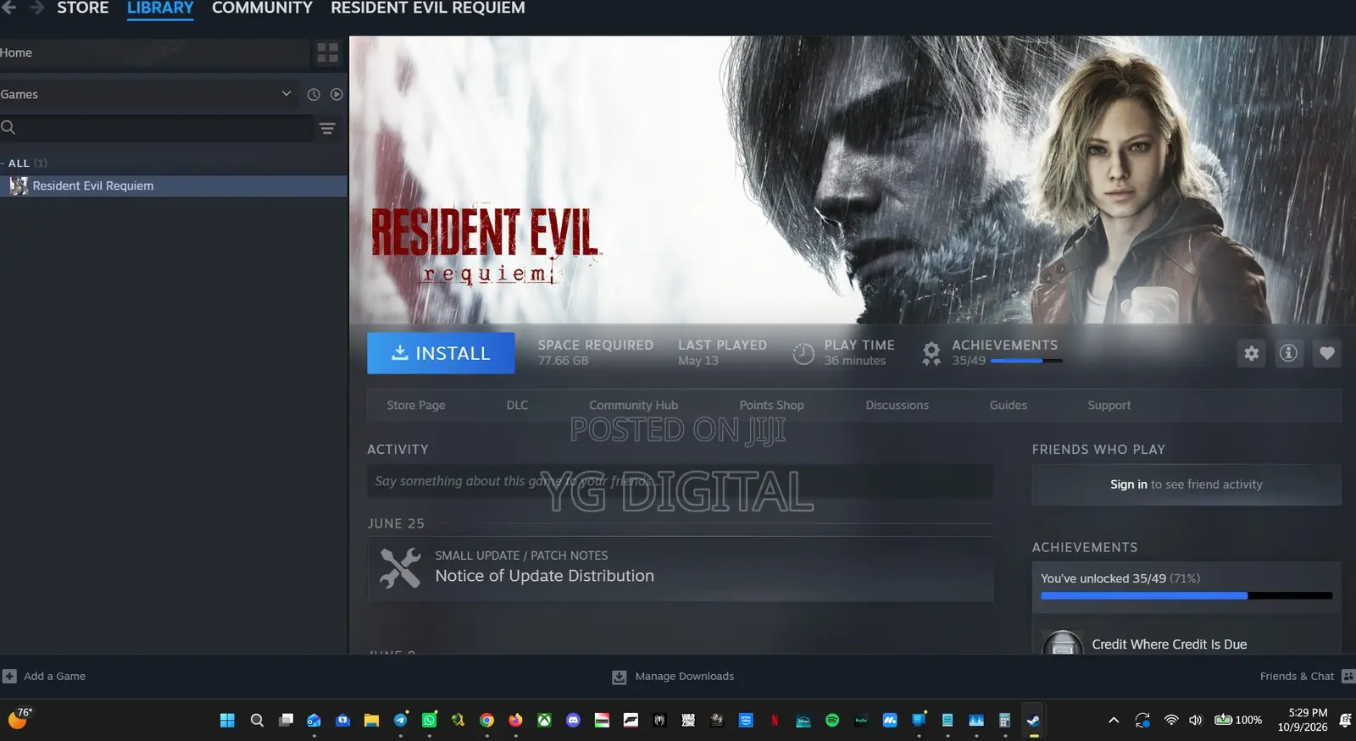Screen dimensions: 1356x741
Task: Expand the Games dropdown
Action: tap(286, 94)
